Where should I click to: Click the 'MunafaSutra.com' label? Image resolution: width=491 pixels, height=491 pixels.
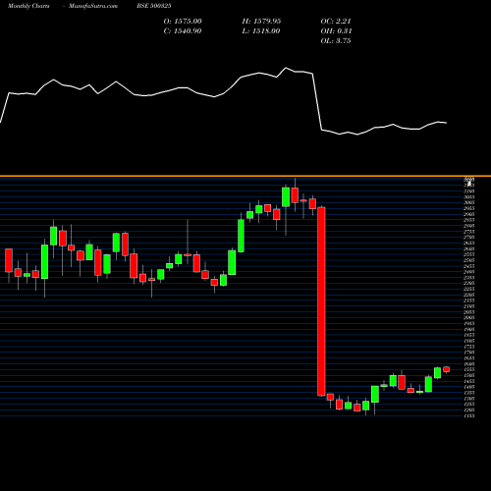(x=93, y=6)
